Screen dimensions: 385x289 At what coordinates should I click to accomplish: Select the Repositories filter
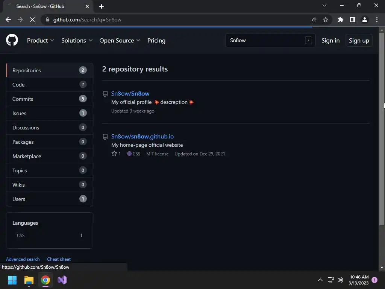coord(50,70)
